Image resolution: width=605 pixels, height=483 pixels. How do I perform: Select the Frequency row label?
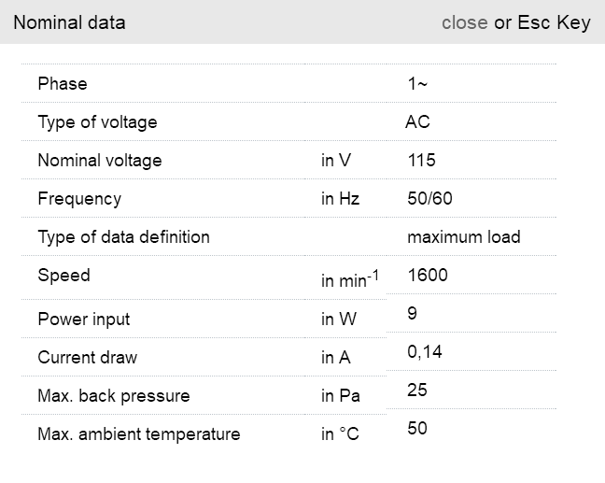tap(79, 199)
